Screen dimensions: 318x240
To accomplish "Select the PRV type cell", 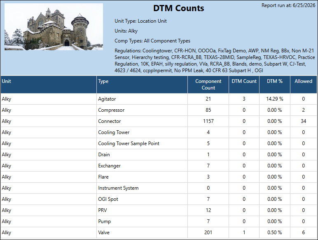I will tap(142, 210).
